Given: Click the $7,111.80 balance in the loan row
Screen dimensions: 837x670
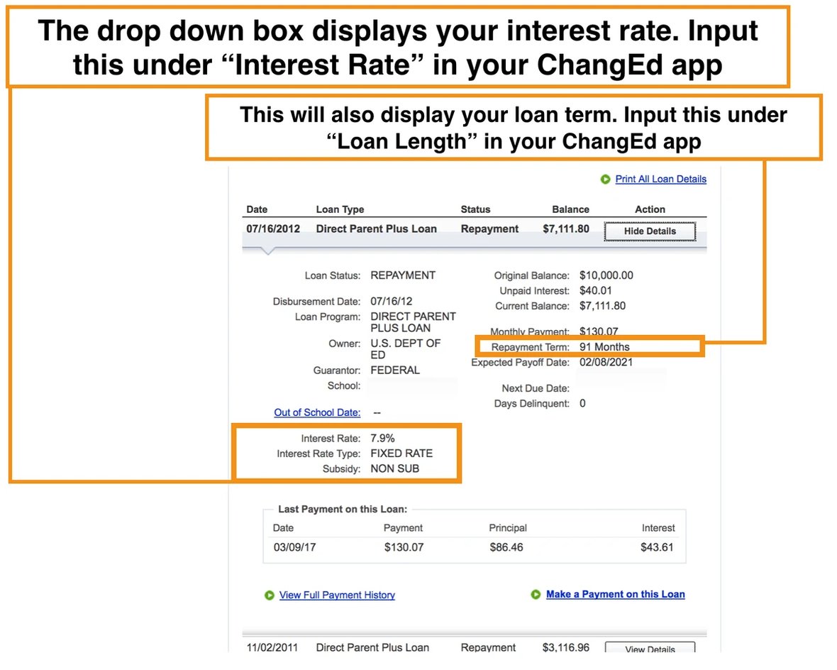Looking at the screenshot, I should [565, 229].
